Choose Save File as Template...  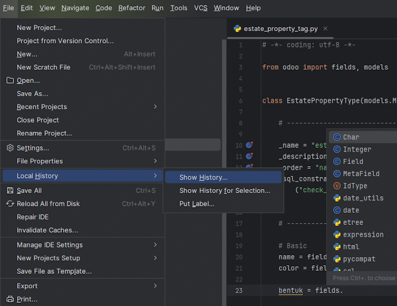point(83,271)
